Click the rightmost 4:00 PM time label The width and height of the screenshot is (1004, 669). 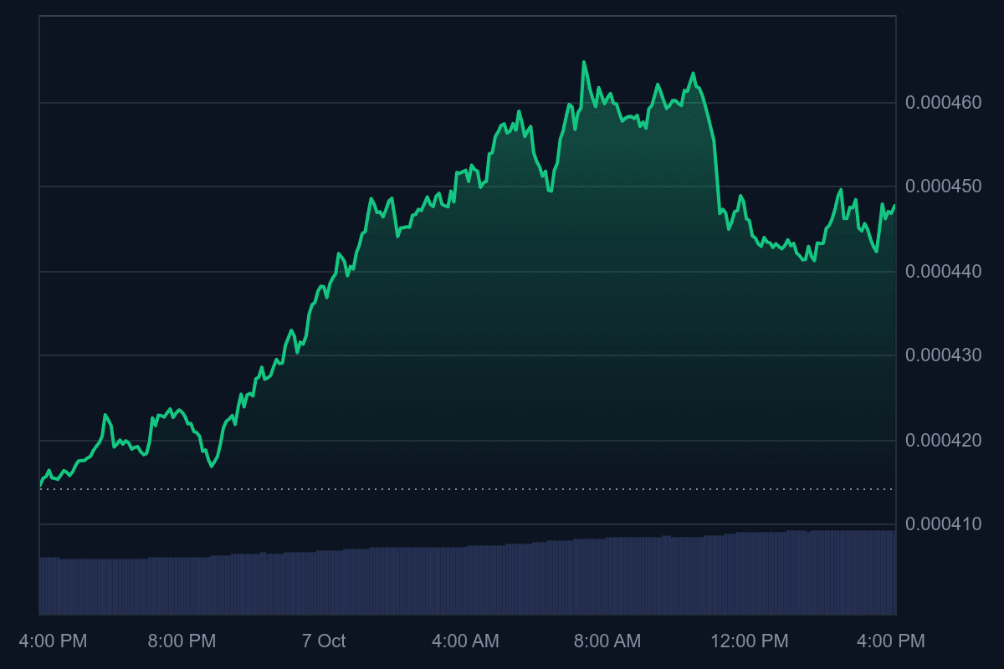point(891,641)
